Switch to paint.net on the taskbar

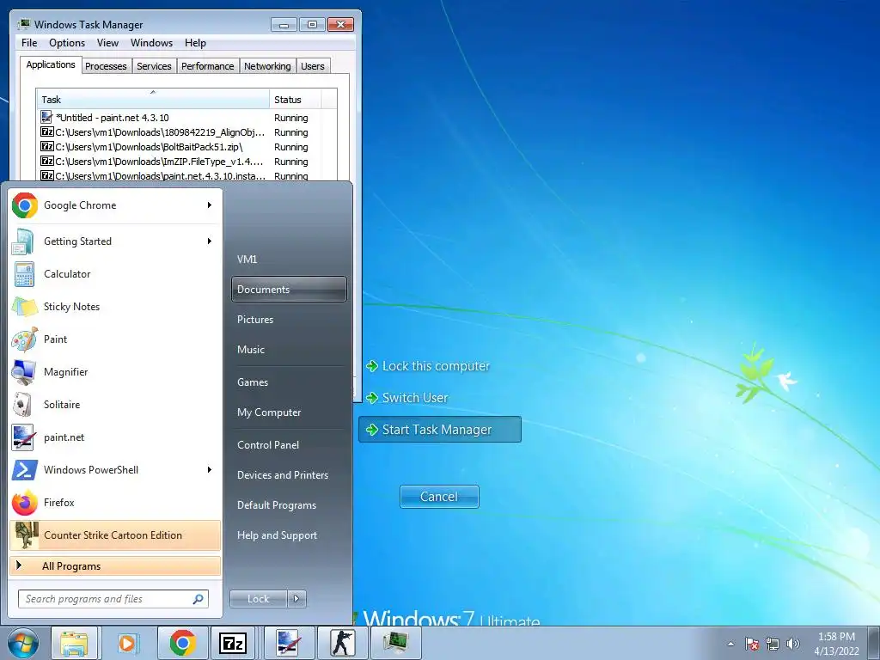pyautogui.click(x=289, y=643)
